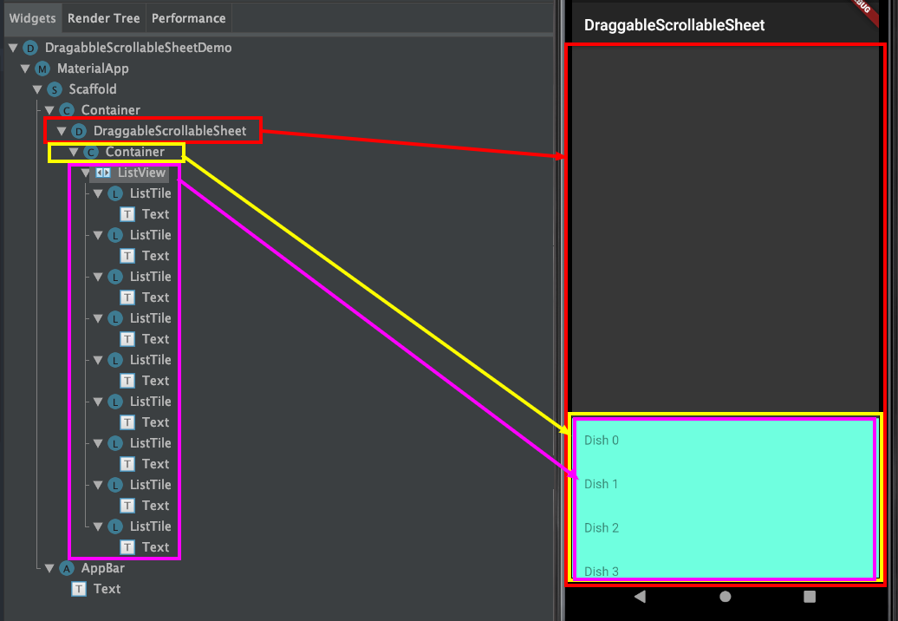Select the MaterialApp widget icon
The height and width of the screenshot is (621, 898).
tap(43, 68)
